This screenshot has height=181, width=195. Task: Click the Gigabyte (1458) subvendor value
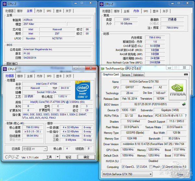pos(170,110)
